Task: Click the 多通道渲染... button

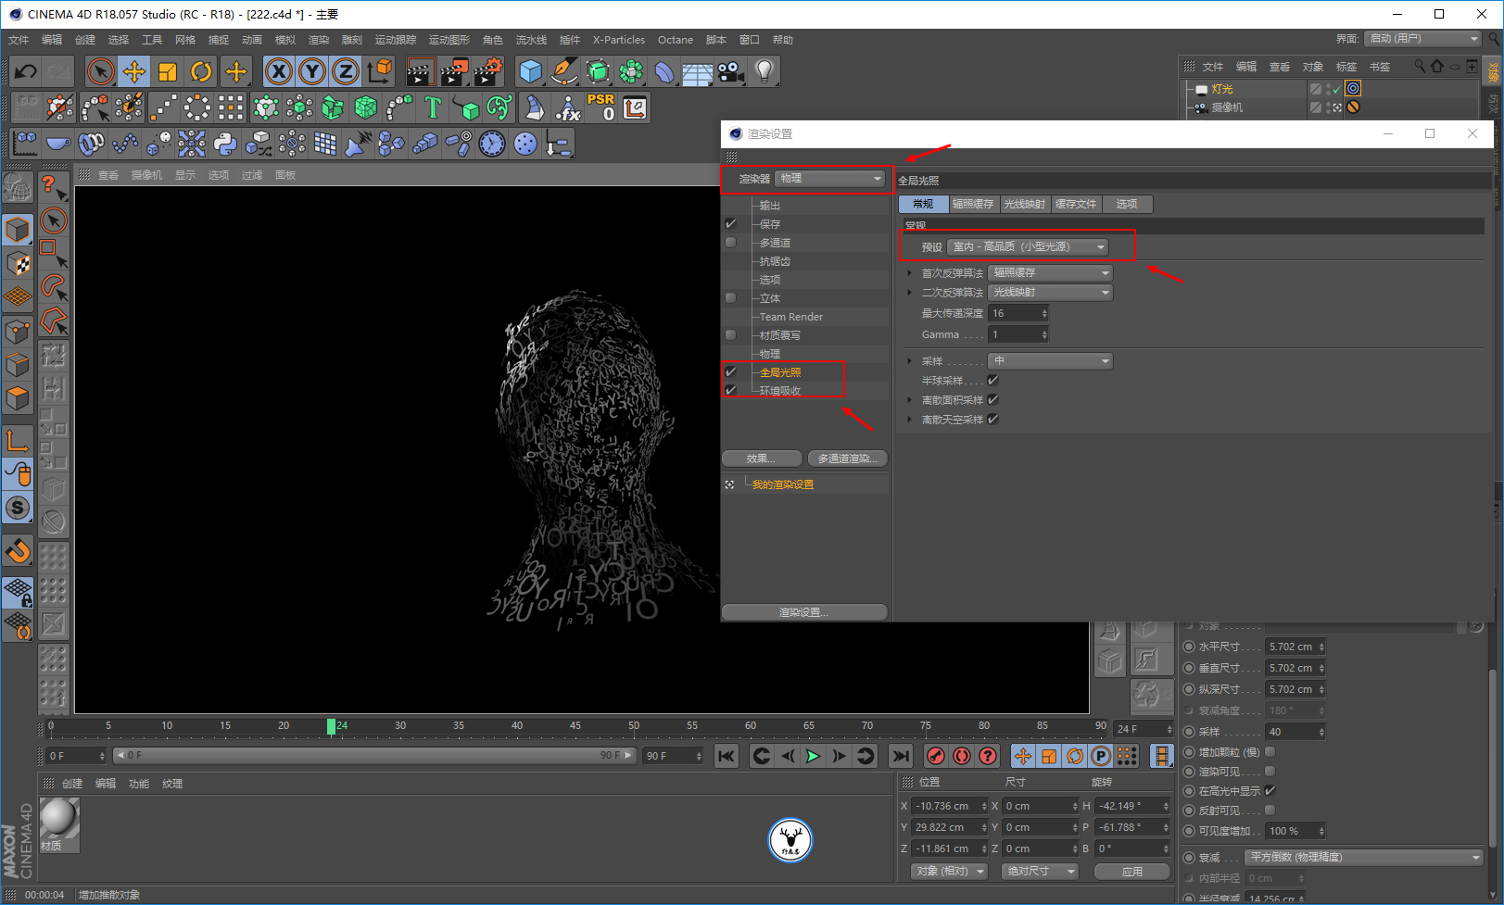Action: point(847,459)
